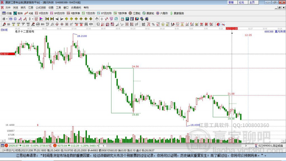The height and width of the screenshot is (161, 286).
Task: Select the hand pan tool
Action: [97, 19]
